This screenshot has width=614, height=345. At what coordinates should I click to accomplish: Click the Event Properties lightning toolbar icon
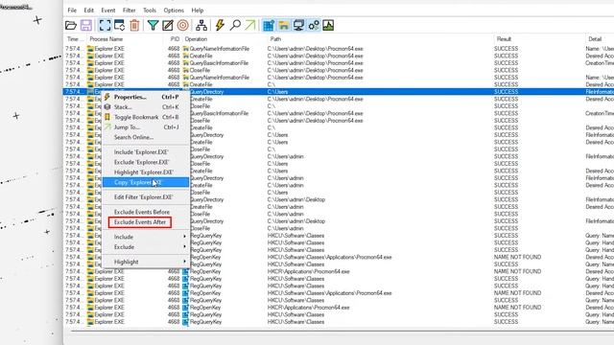[x=220, y=26]
